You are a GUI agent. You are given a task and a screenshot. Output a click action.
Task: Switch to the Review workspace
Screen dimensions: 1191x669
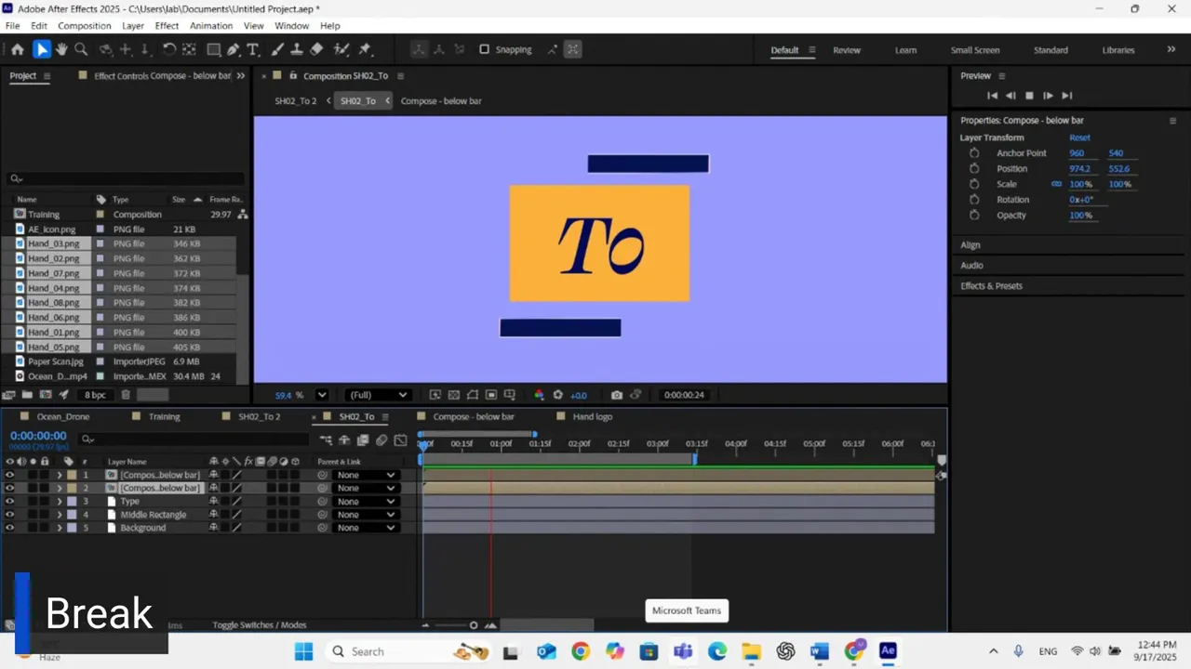847,50
